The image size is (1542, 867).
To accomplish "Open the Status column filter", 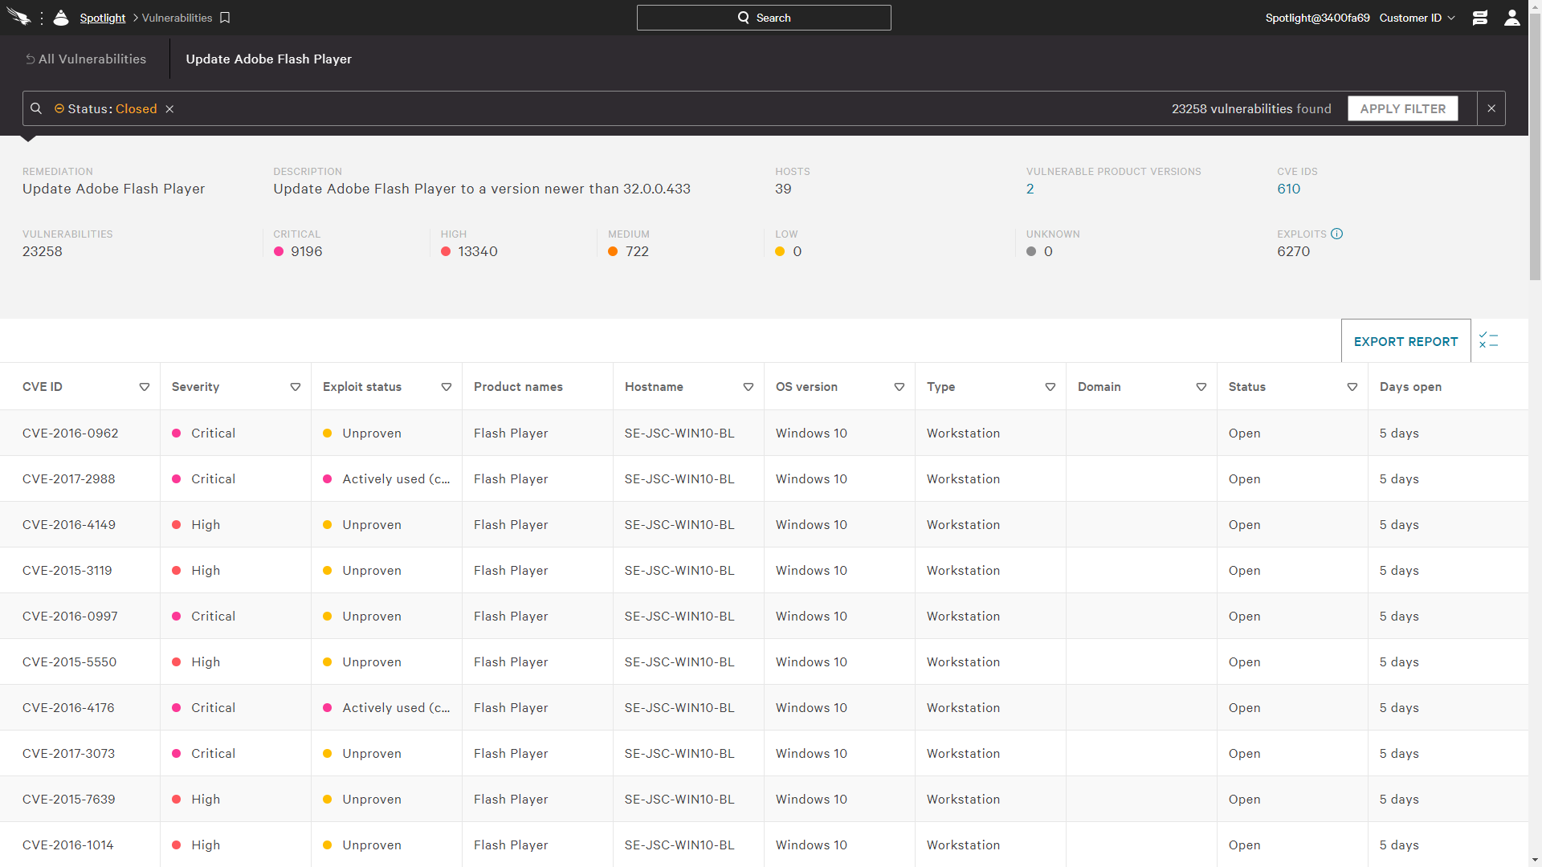I will (1352, 387).
